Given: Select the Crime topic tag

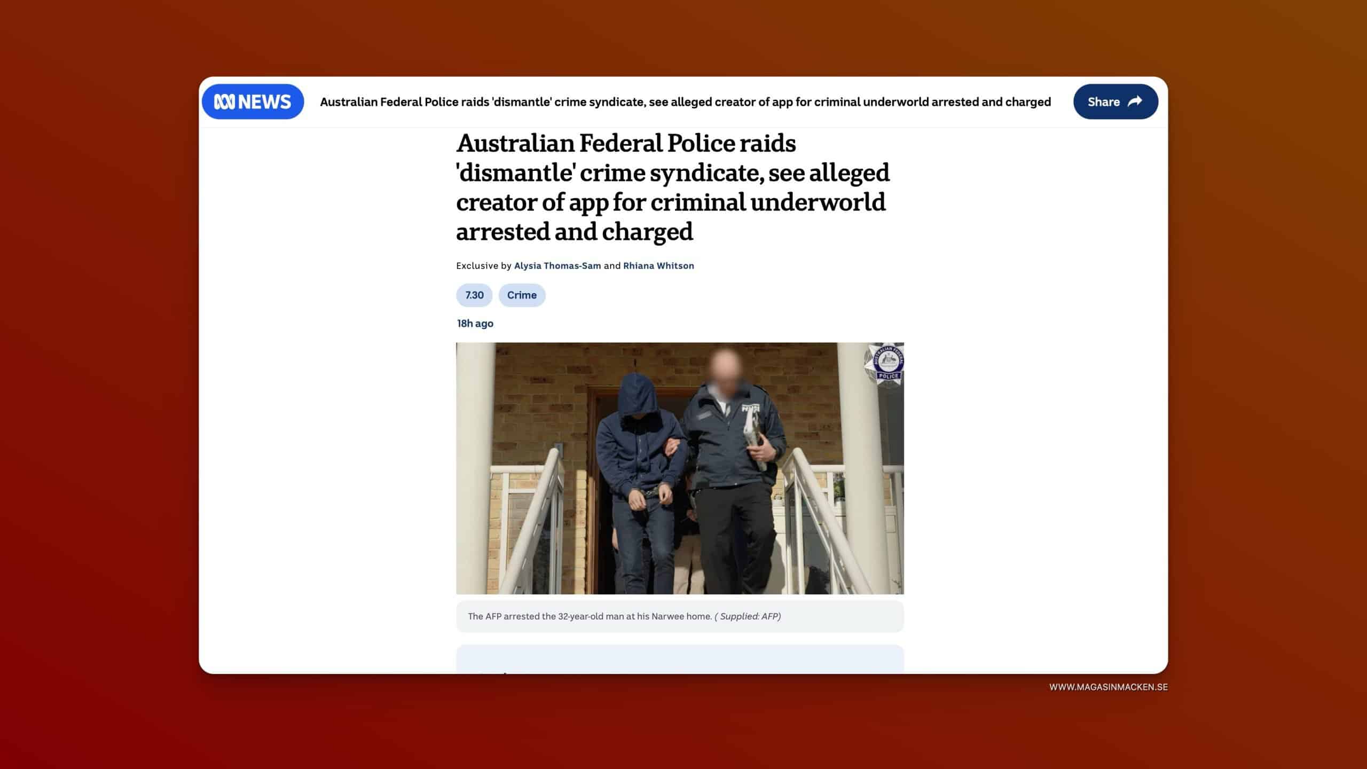Looking at the screenshot, I should tap(522, 295).
